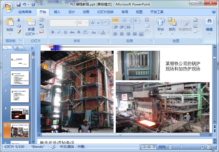Reset slide placeholder icon

41,26
